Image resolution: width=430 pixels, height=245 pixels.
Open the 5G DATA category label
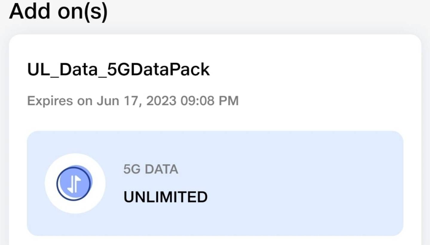(x=151, y=169)
